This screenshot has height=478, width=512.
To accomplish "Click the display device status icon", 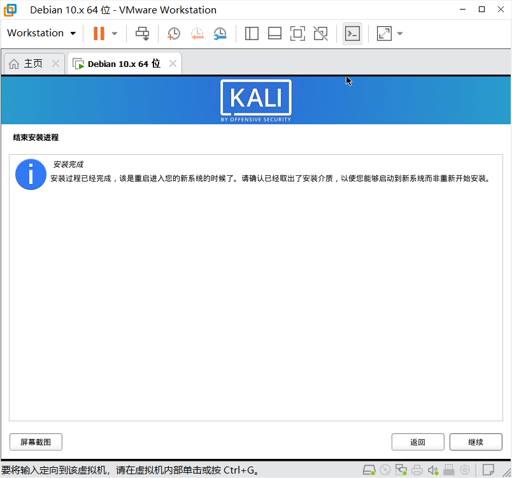I will [465, 470].
